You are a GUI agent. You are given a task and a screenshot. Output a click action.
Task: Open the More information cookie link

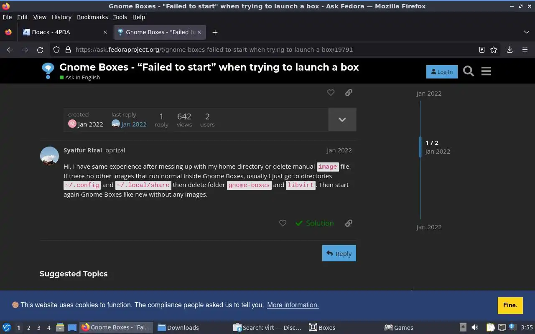coord(293,305)
